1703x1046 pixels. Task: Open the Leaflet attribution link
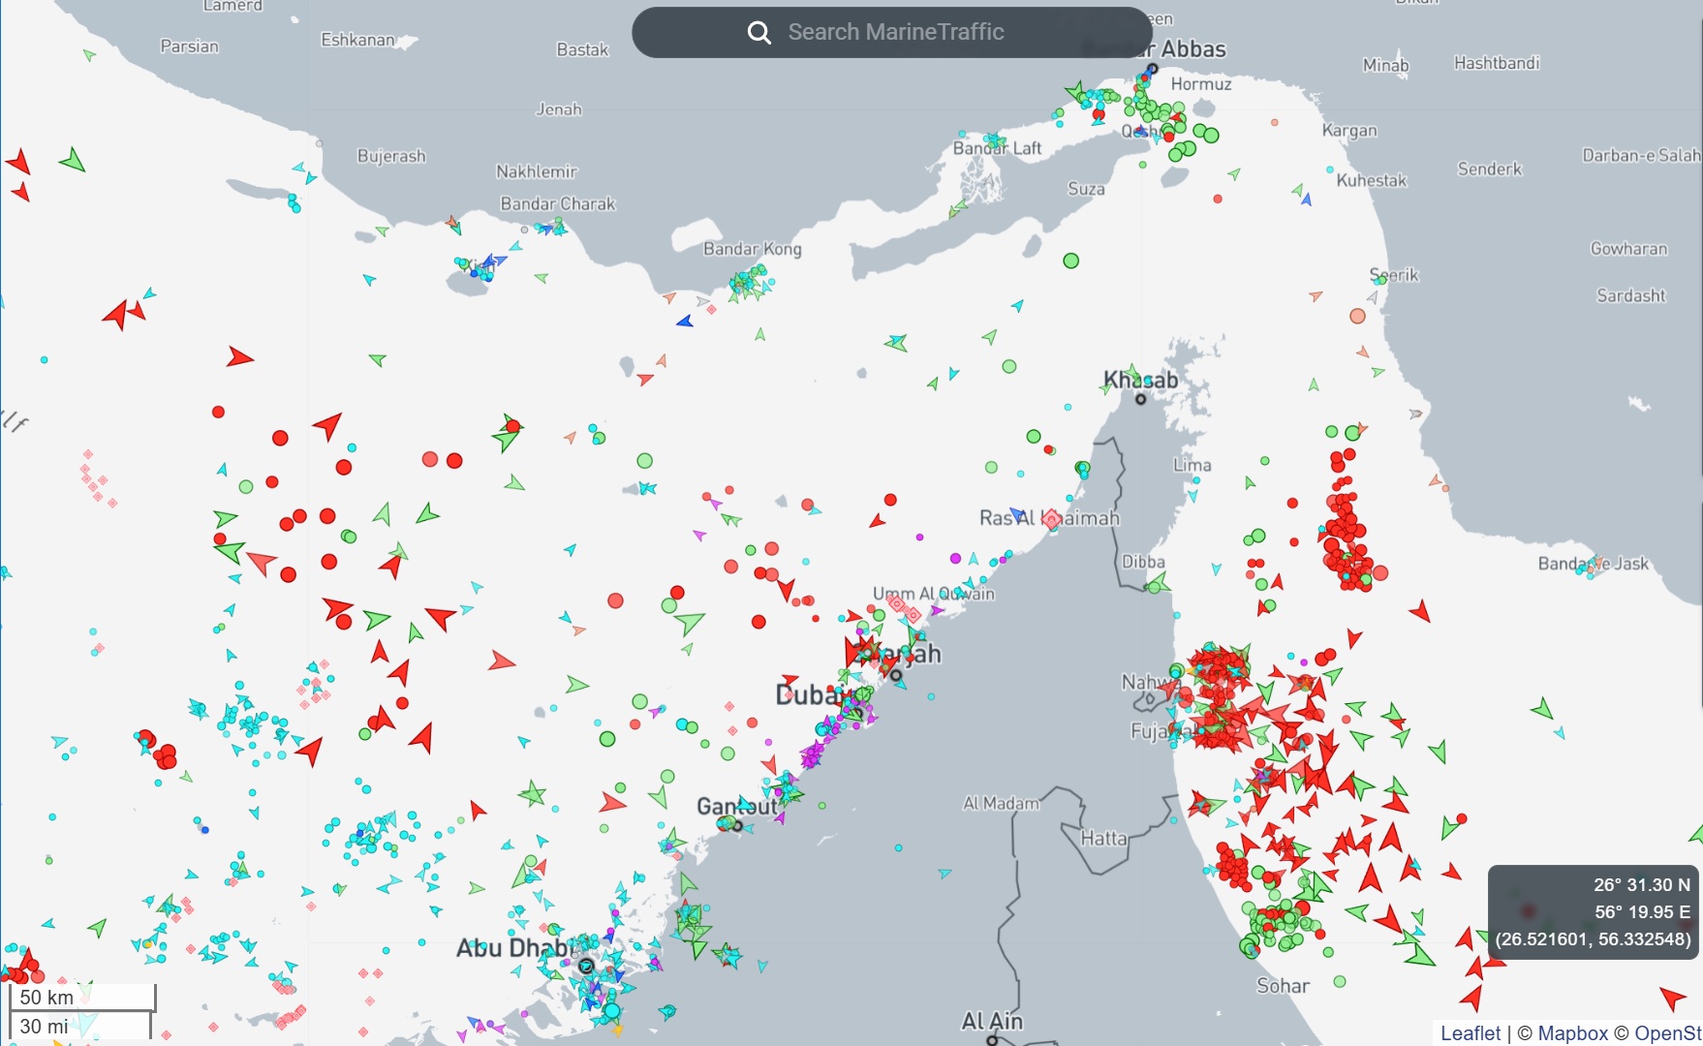[1470, 1033]
